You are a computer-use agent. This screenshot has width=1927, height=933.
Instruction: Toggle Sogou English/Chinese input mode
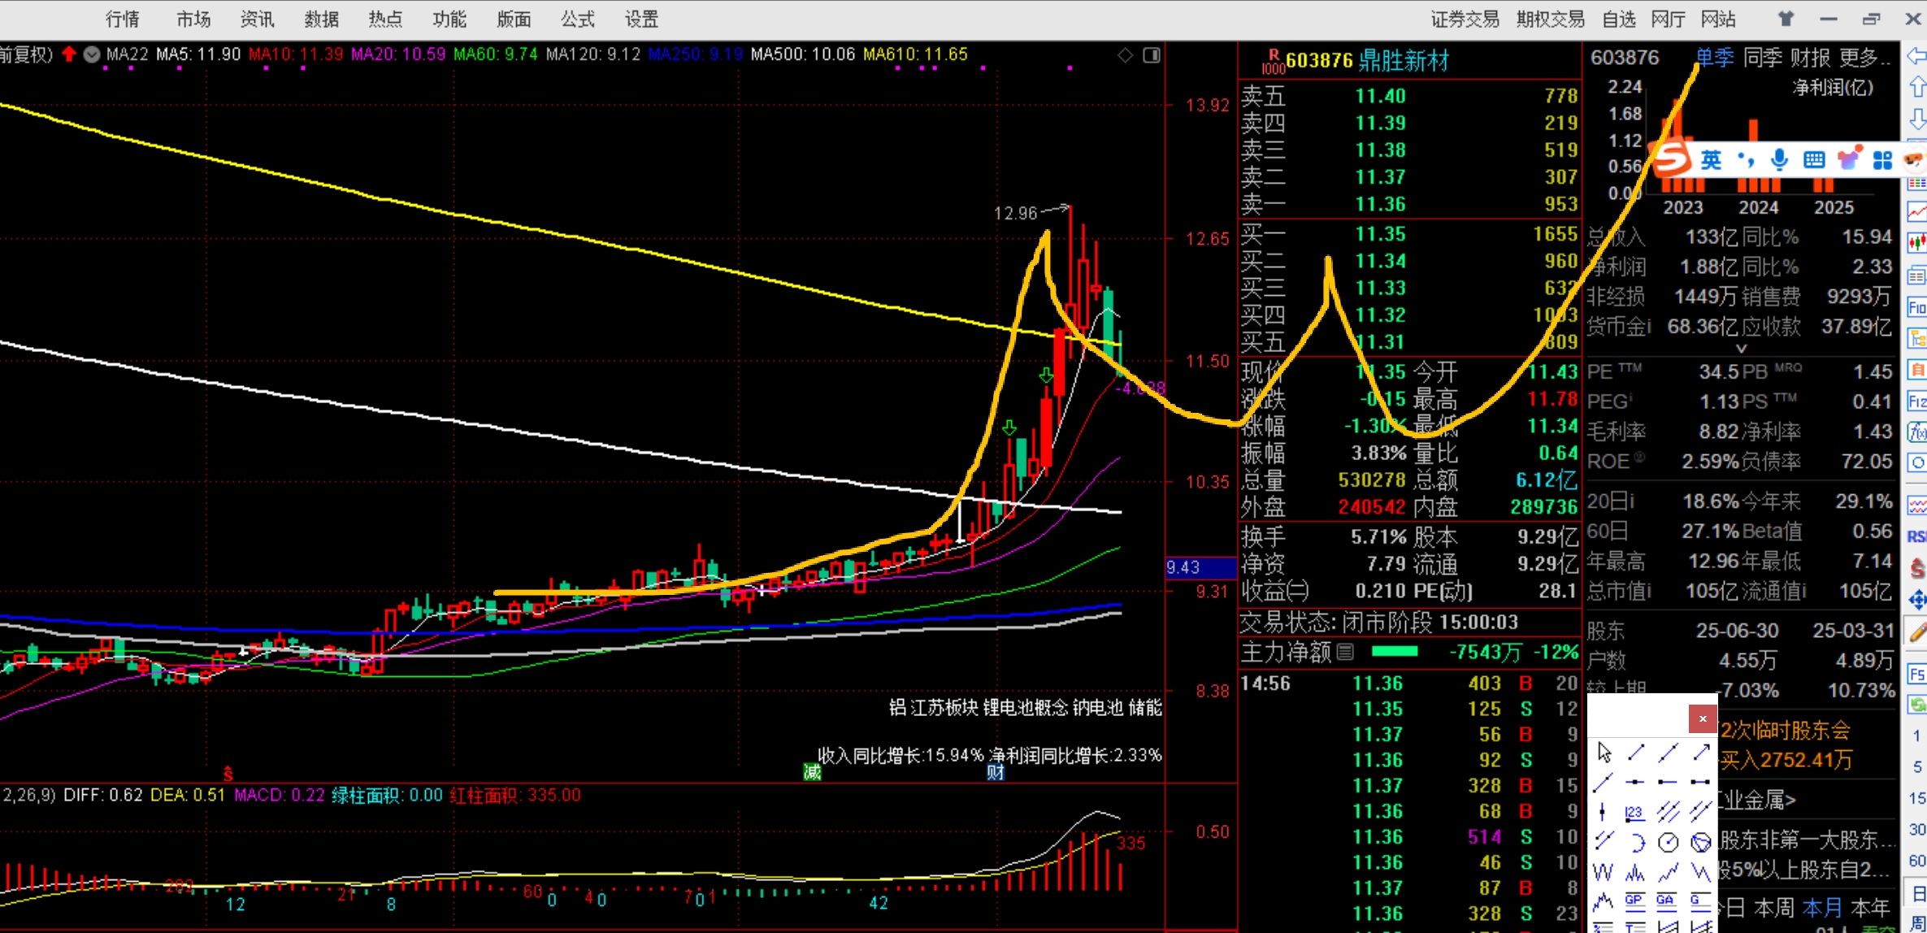coord(1712,159)
